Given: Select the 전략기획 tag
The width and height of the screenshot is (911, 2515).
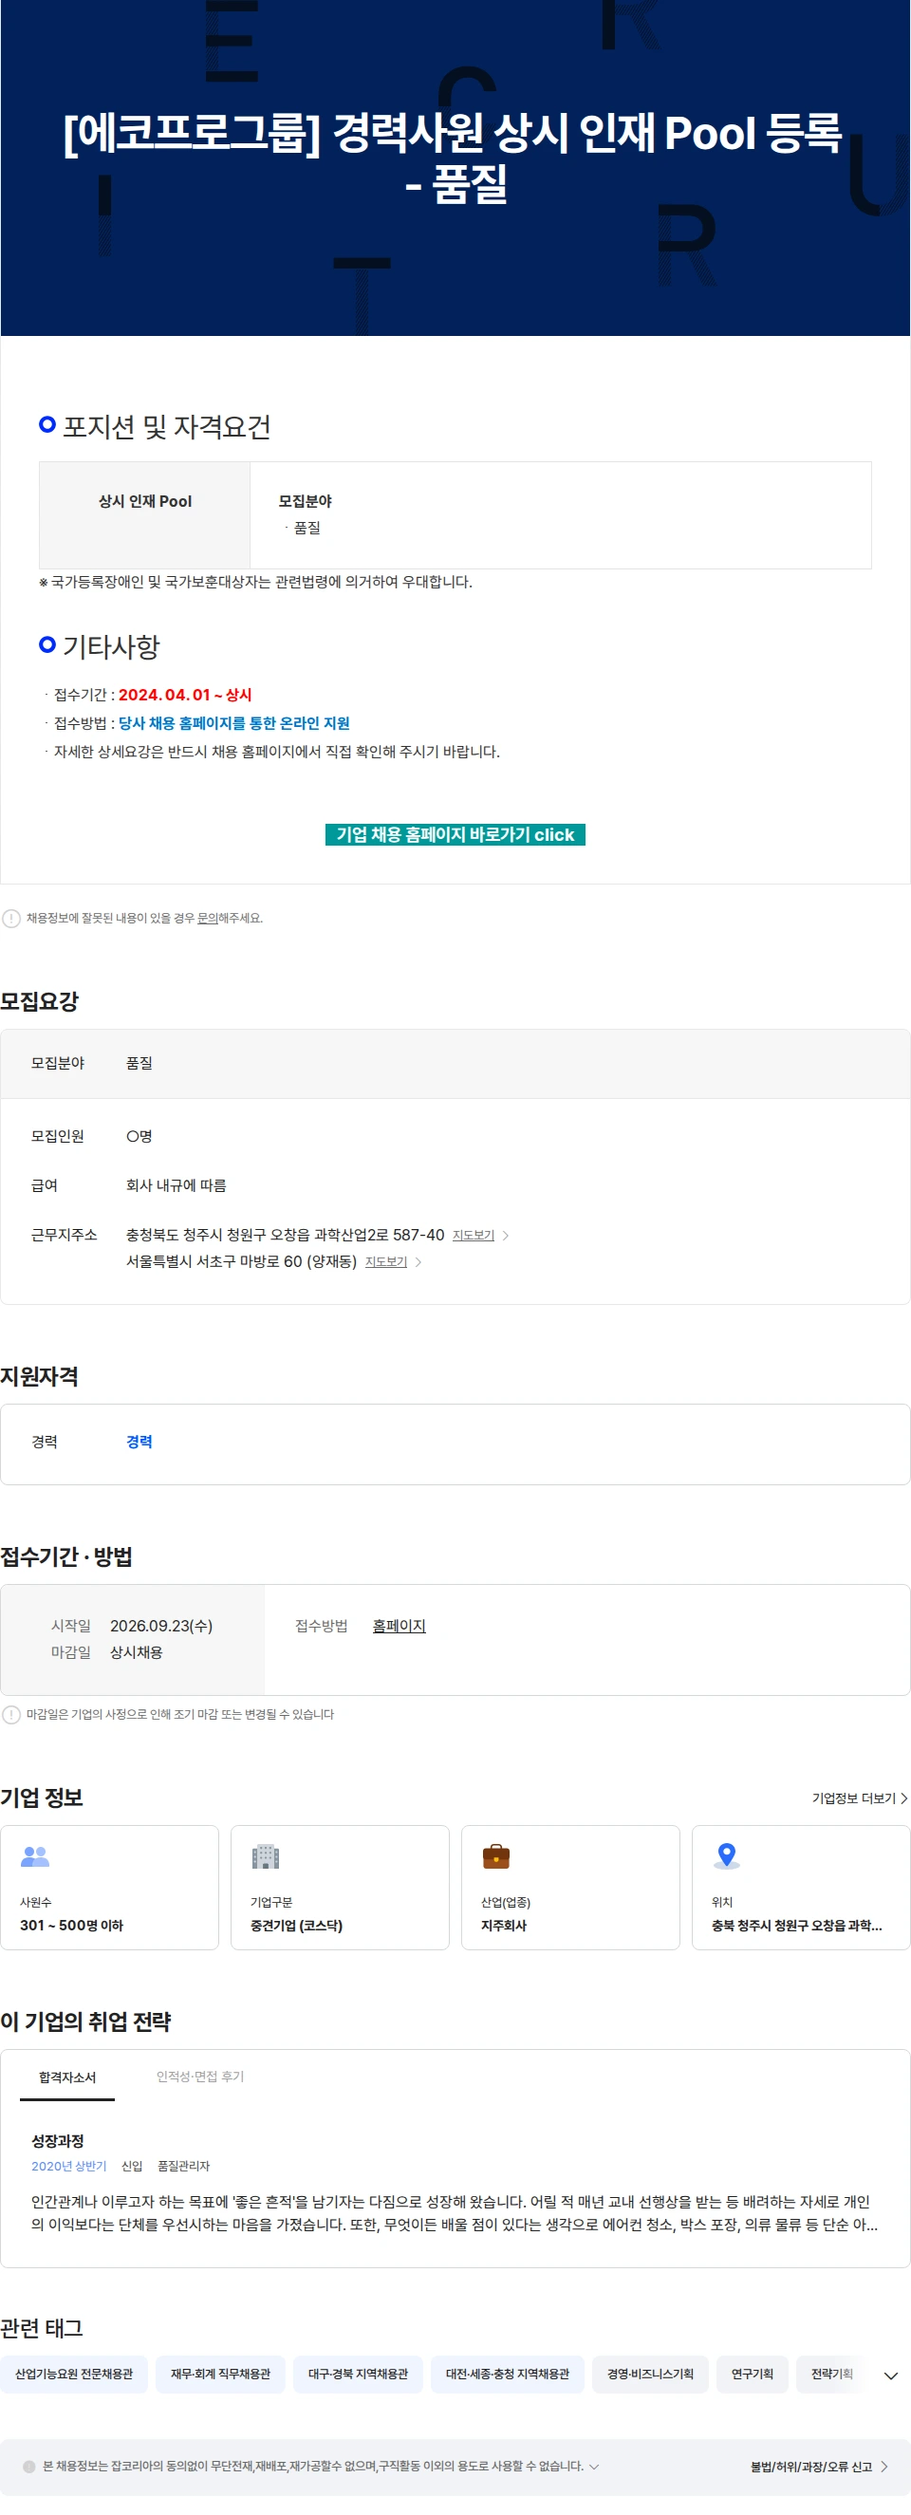Looking at the screenshot, I should 832,2374.
